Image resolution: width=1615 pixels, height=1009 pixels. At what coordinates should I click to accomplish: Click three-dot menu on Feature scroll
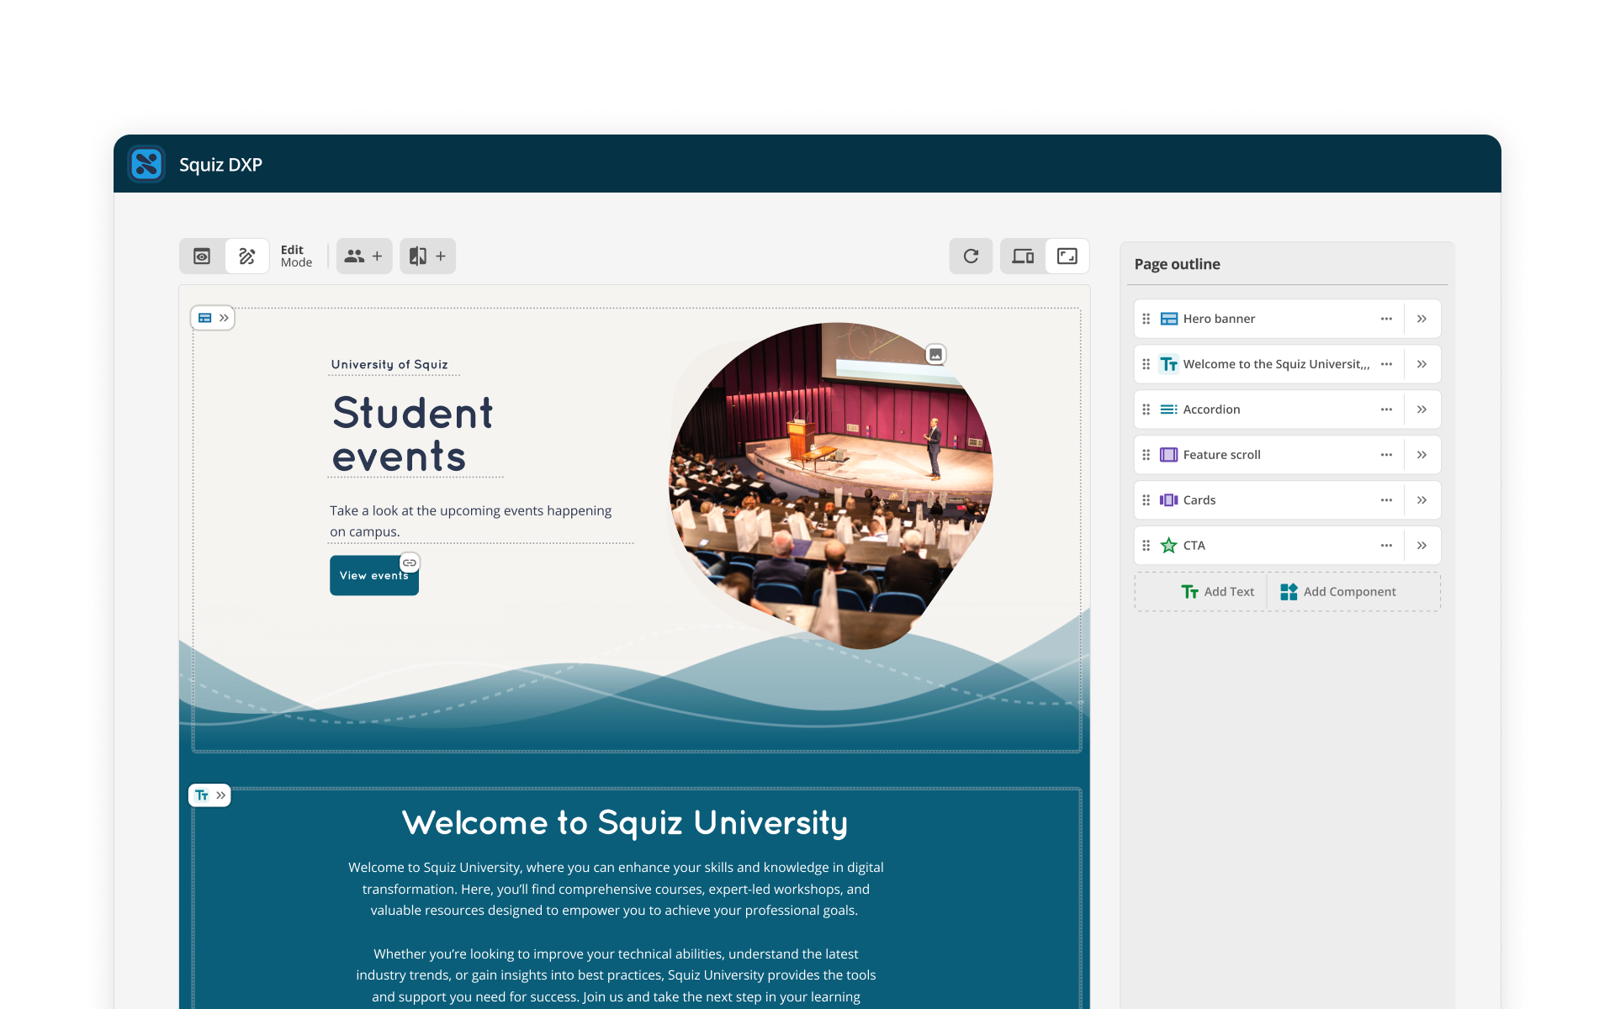[1386, 455]
